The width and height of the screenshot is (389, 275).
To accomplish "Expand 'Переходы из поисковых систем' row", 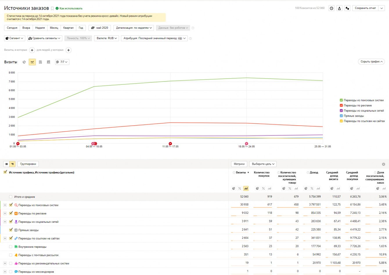I will 5,205.
